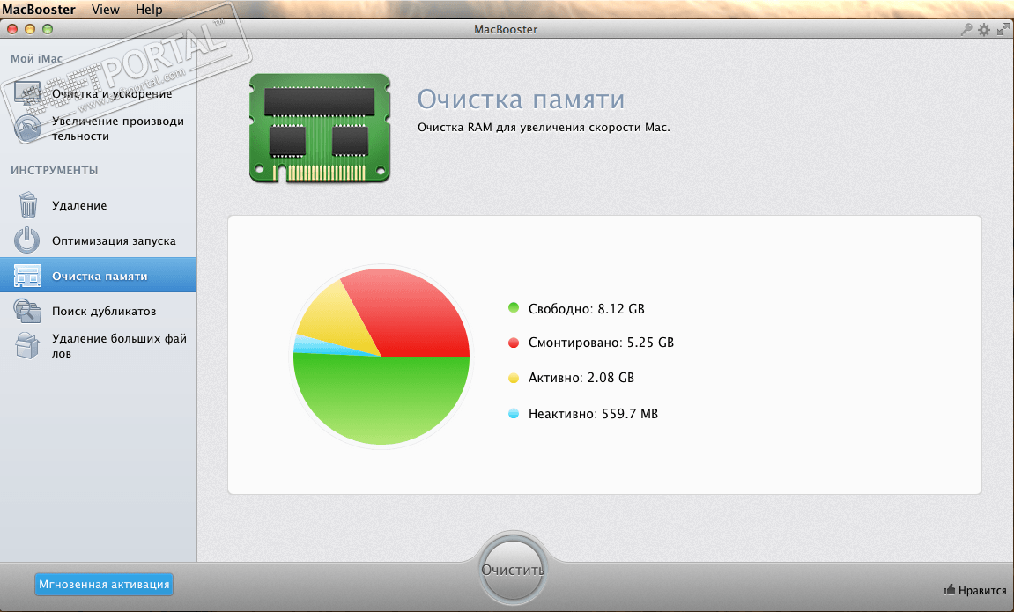
Task: Zoom the window with the green button
Action: coord(48,29)
